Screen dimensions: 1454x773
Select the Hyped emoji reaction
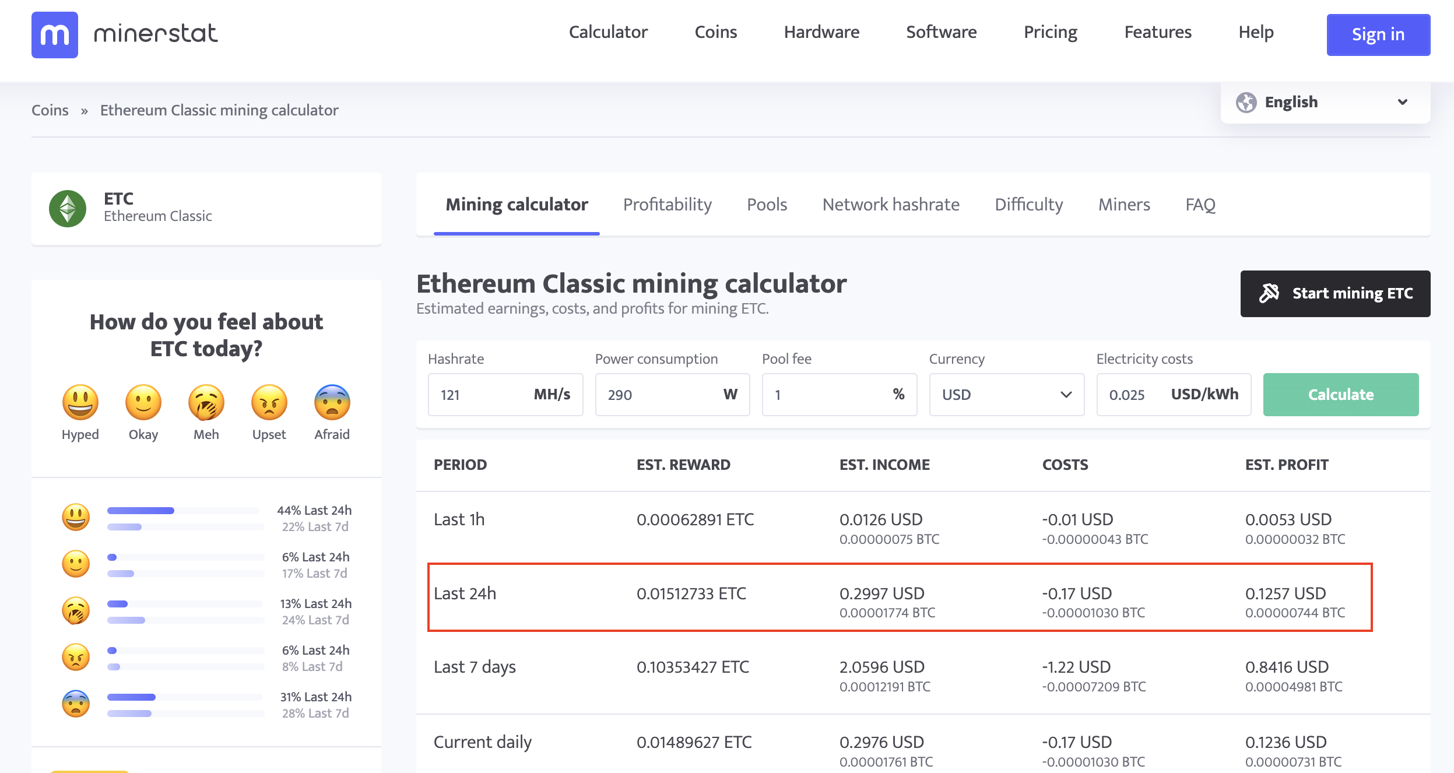80,403
